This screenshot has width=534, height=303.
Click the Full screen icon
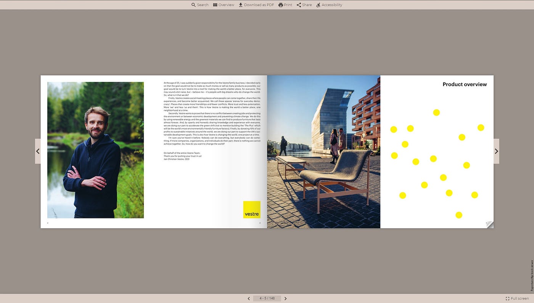click(x=507, y=298)
